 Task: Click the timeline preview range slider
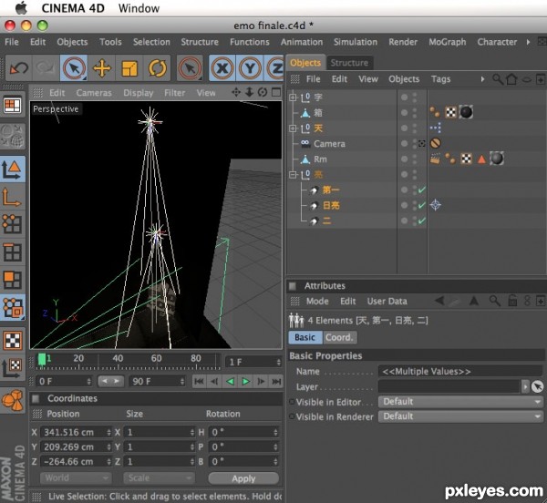(110, 381)
